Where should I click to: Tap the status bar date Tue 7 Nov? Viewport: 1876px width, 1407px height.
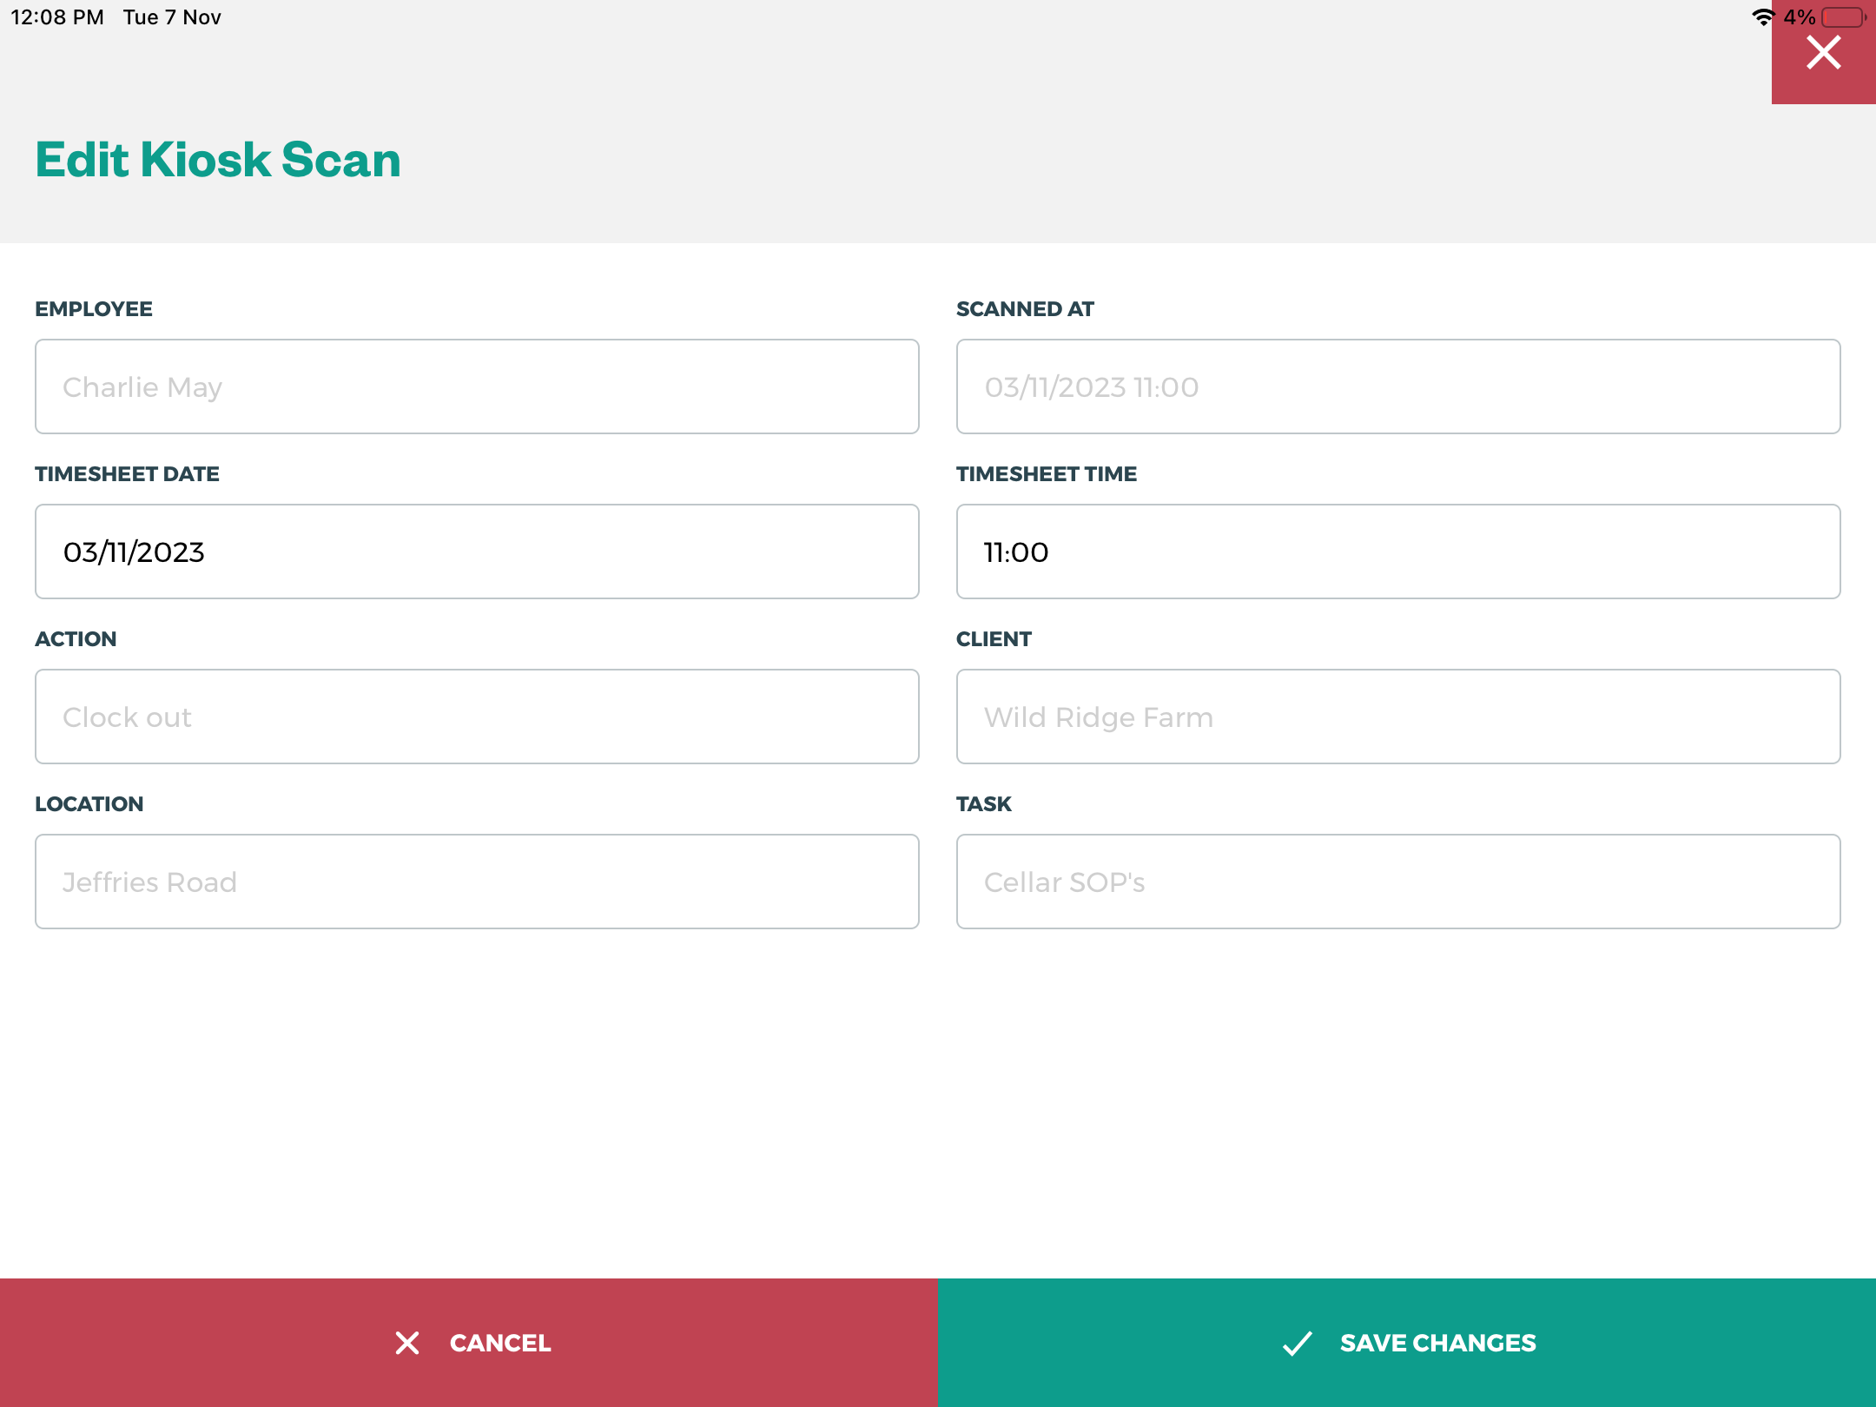point(172,17)
